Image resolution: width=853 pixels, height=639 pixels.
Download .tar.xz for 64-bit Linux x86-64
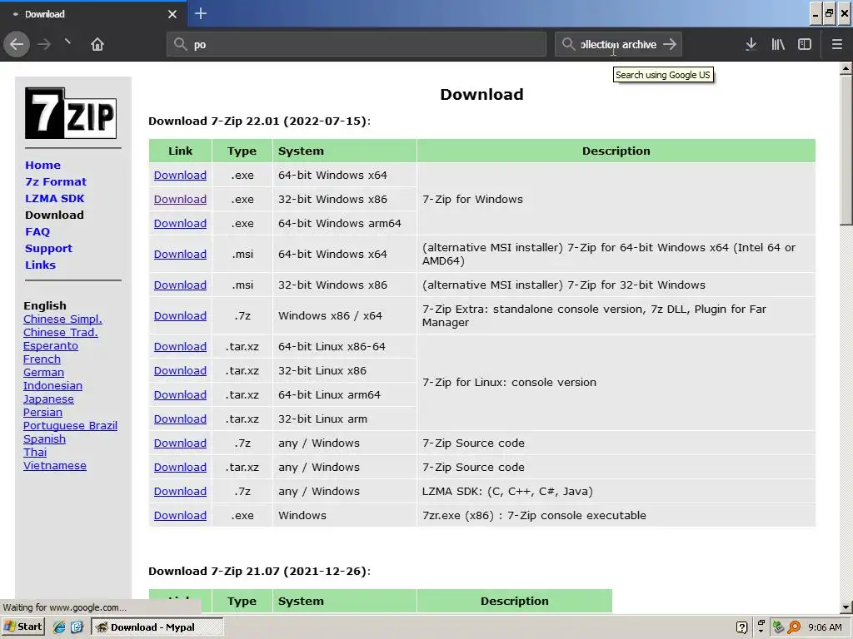coord(180,346)
